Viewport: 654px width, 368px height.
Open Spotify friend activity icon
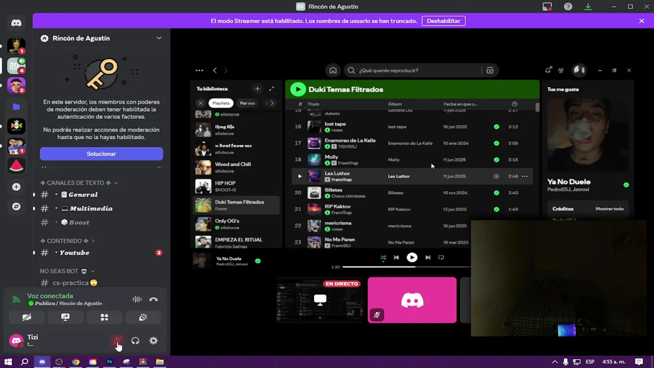(x=561, y=71)
